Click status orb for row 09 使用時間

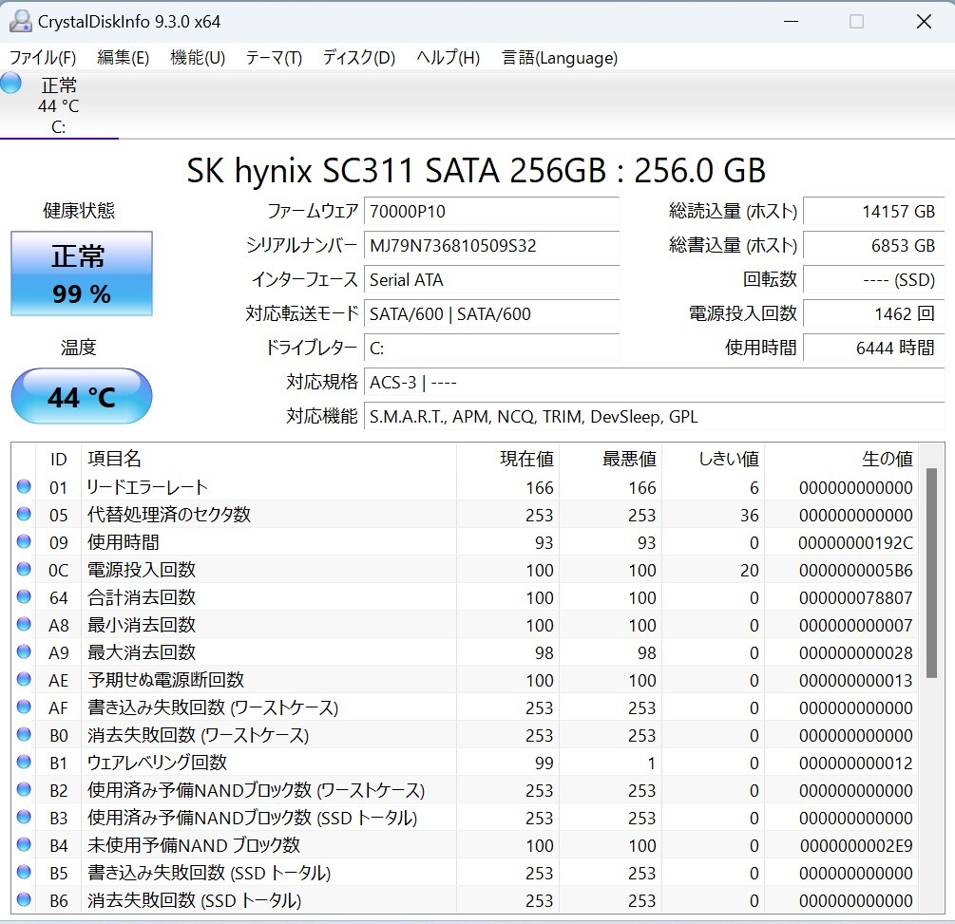(x=24, y=541)
